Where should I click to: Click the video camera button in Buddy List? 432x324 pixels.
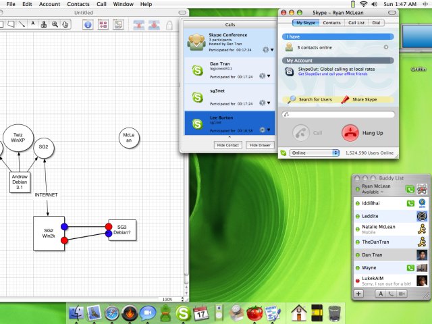[x=402, y=294]
